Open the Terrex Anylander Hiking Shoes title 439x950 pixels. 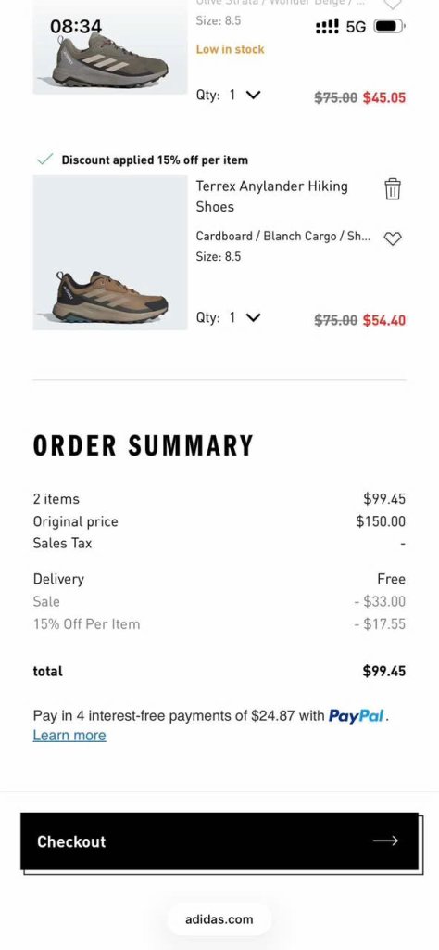click(x=272, y=197)
